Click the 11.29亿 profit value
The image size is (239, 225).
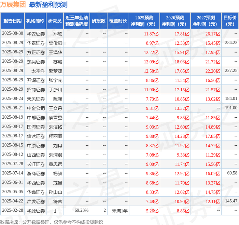pos(213,155)
